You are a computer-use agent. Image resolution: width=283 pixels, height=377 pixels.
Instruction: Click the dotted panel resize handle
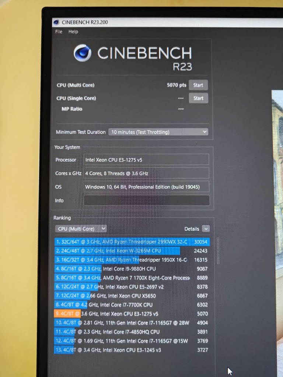[218, 251]
